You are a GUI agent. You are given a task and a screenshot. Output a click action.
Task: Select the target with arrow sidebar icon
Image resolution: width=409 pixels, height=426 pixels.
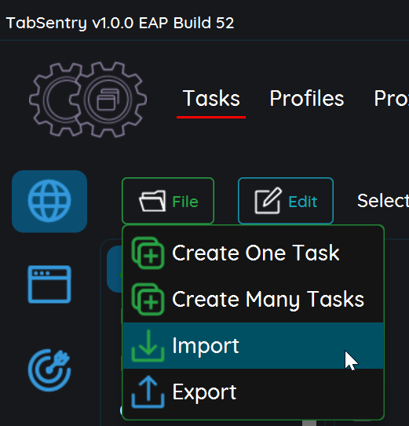coord(49,370)
